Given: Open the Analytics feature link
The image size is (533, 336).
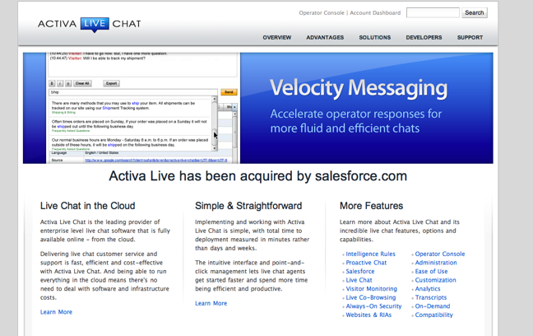Looking at the screenshot, I should pos(428,289).
